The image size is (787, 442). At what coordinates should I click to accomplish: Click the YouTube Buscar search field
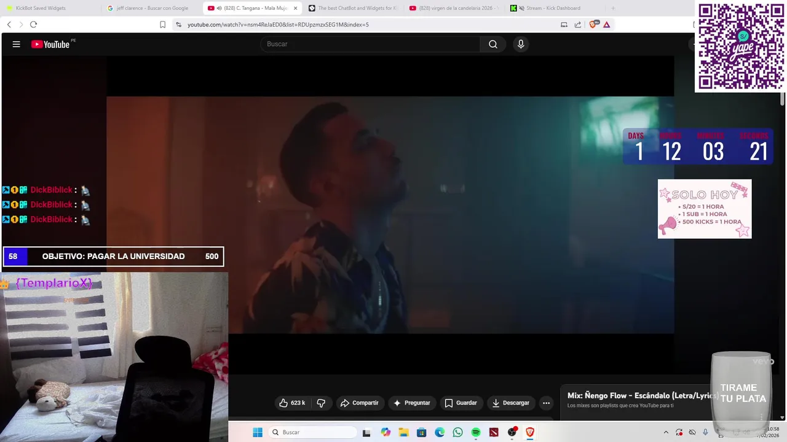[370, 44]
